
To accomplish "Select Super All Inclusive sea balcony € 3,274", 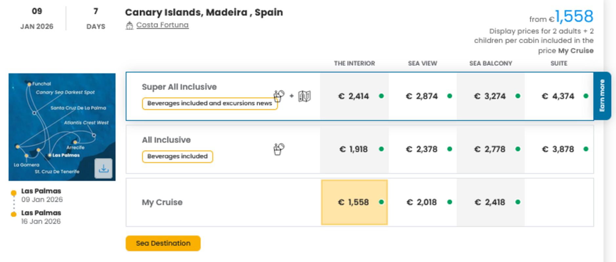I will pyautogui.click(x=490, y=96).
